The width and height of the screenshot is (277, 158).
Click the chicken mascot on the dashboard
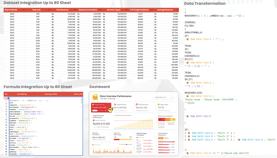pos(111,110)
